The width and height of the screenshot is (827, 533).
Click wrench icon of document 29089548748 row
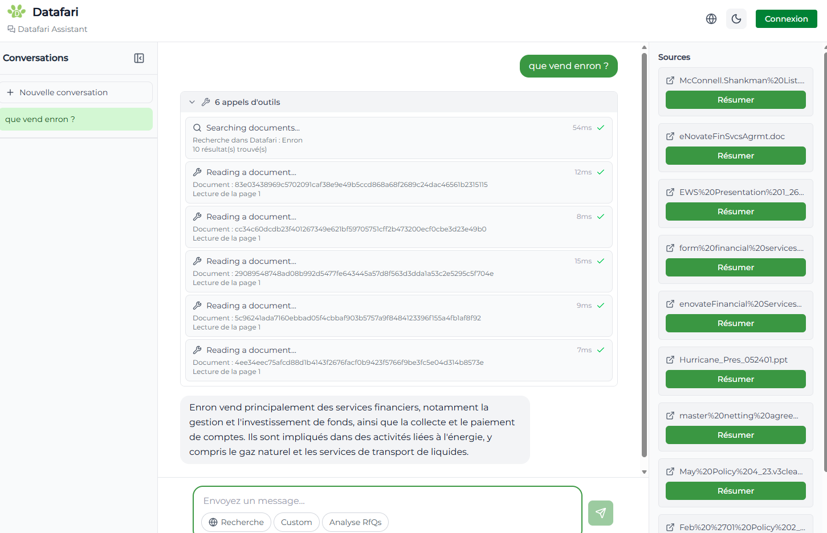(x=197, y=261)
